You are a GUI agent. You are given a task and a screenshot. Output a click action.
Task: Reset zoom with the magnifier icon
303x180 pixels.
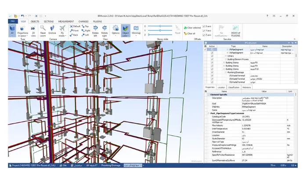click(x=43, y=31)
